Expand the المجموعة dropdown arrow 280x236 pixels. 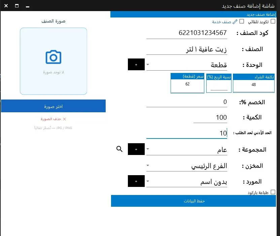[x=148, y=149]
